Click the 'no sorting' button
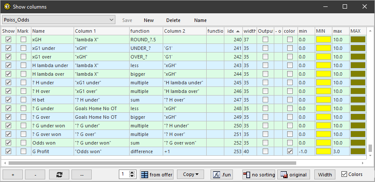 [258, 175]
